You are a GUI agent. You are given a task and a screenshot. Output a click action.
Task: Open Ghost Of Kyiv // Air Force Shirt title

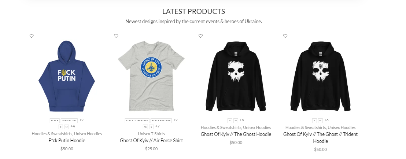click(151, 141)
